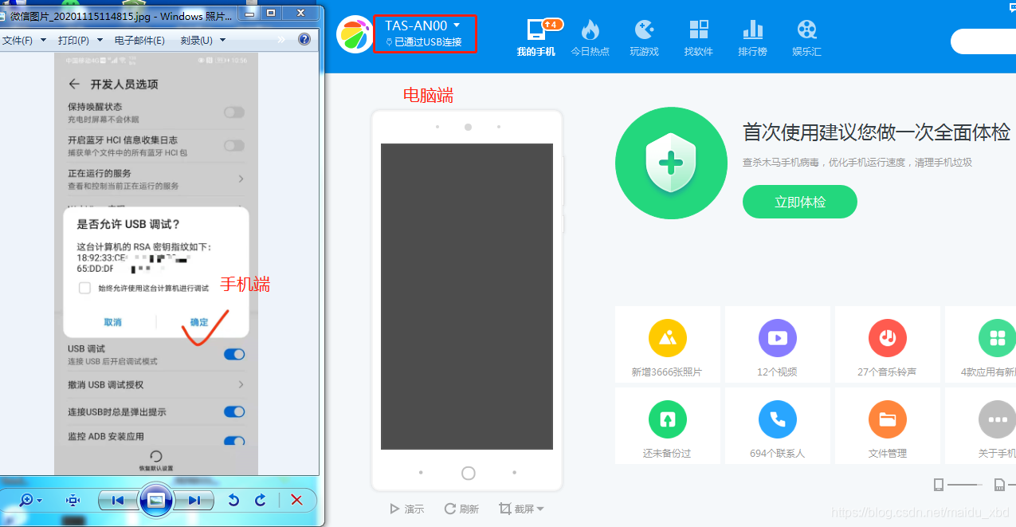The width and height of the screenshot is (1016, 527).
Task: Expand the 撤消 USB 调试授权 row chevron
Action: click(x=241, y=384)
